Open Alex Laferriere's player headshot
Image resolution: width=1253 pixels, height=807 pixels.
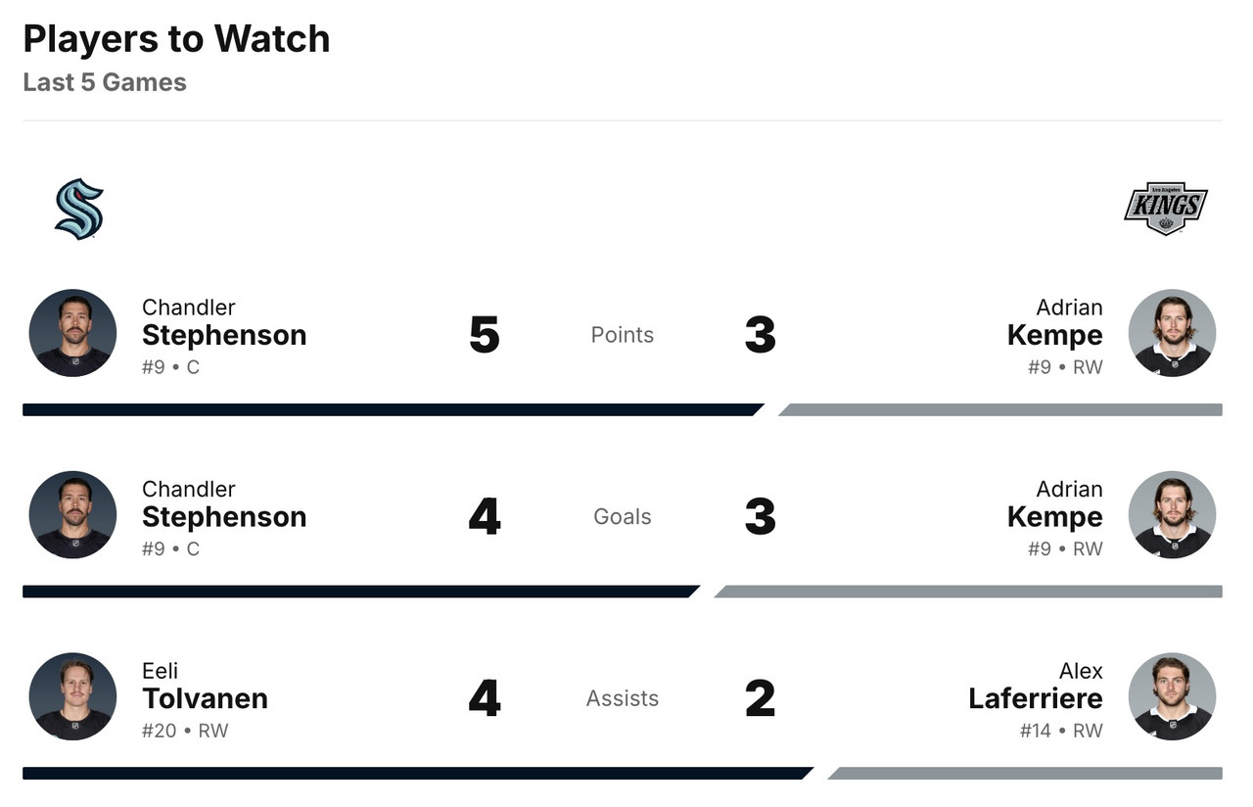tap(1172, 696)
